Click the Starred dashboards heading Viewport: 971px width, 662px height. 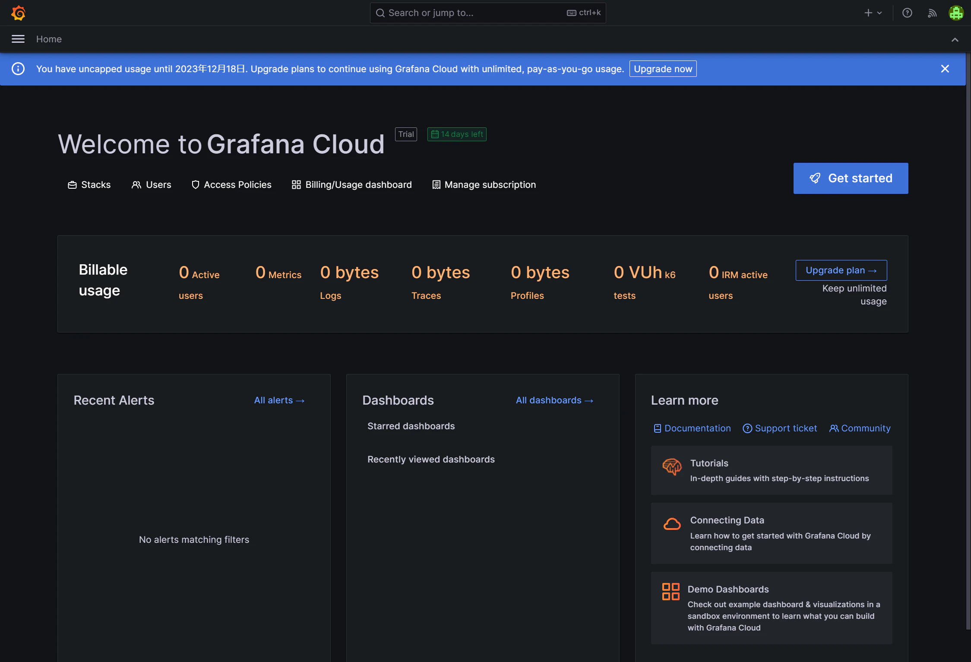(x=411, y=426)
